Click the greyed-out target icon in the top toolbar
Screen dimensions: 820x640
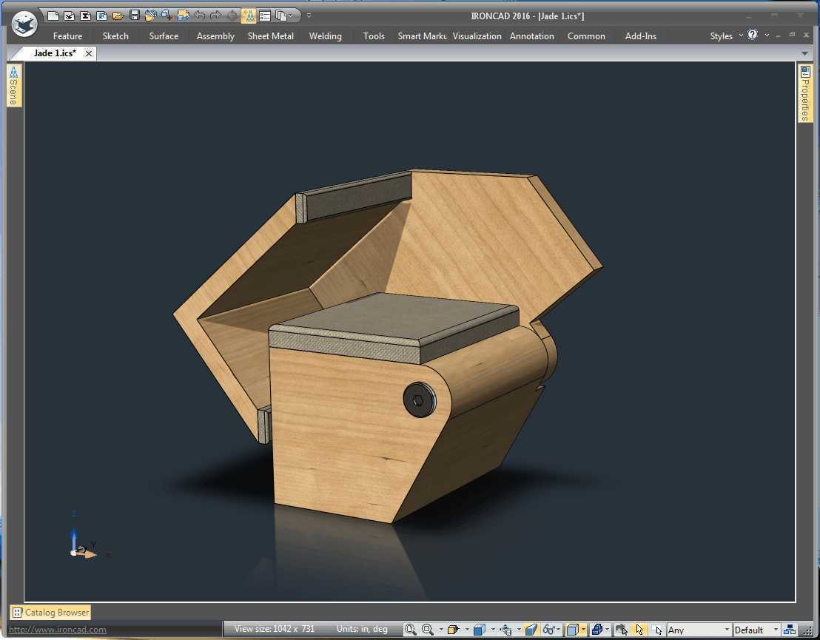pos(232,16)
